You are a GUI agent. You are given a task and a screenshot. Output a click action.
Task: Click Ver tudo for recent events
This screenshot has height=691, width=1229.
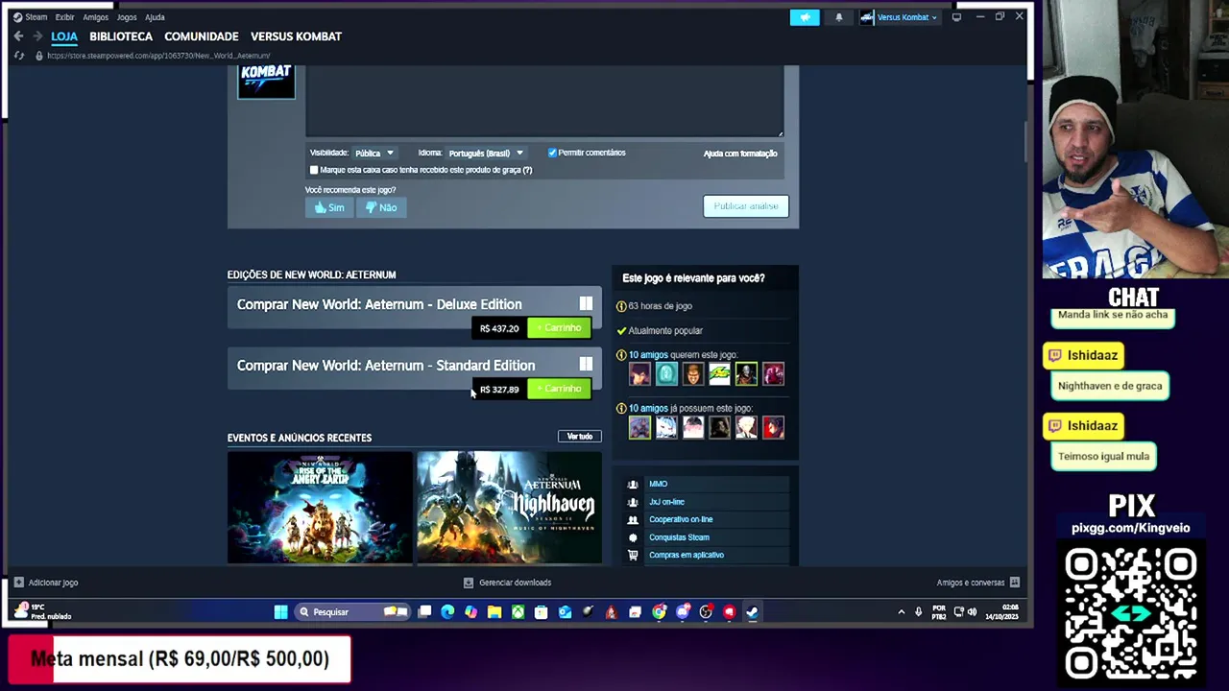pos(580,437)
